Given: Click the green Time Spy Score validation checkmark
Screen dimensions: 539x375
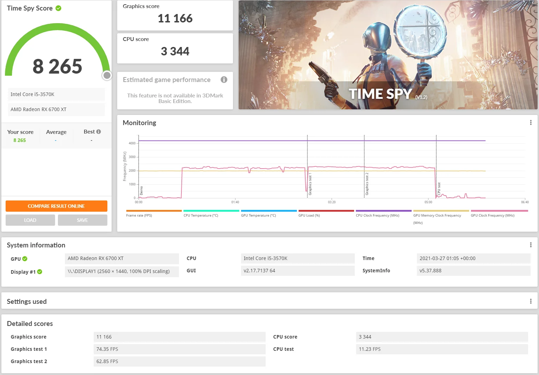Looking at the screenshot, I should [x=59, y=8].
